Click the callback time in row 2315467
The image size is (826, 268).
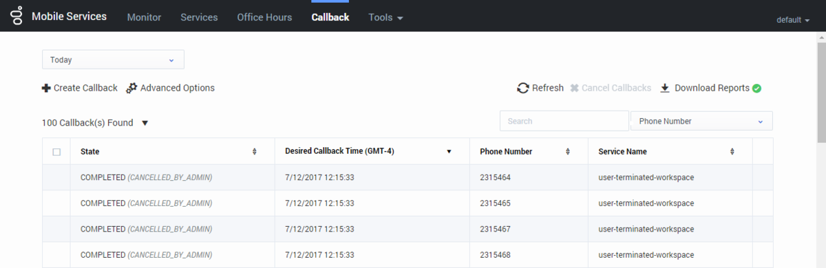[319, 229]
